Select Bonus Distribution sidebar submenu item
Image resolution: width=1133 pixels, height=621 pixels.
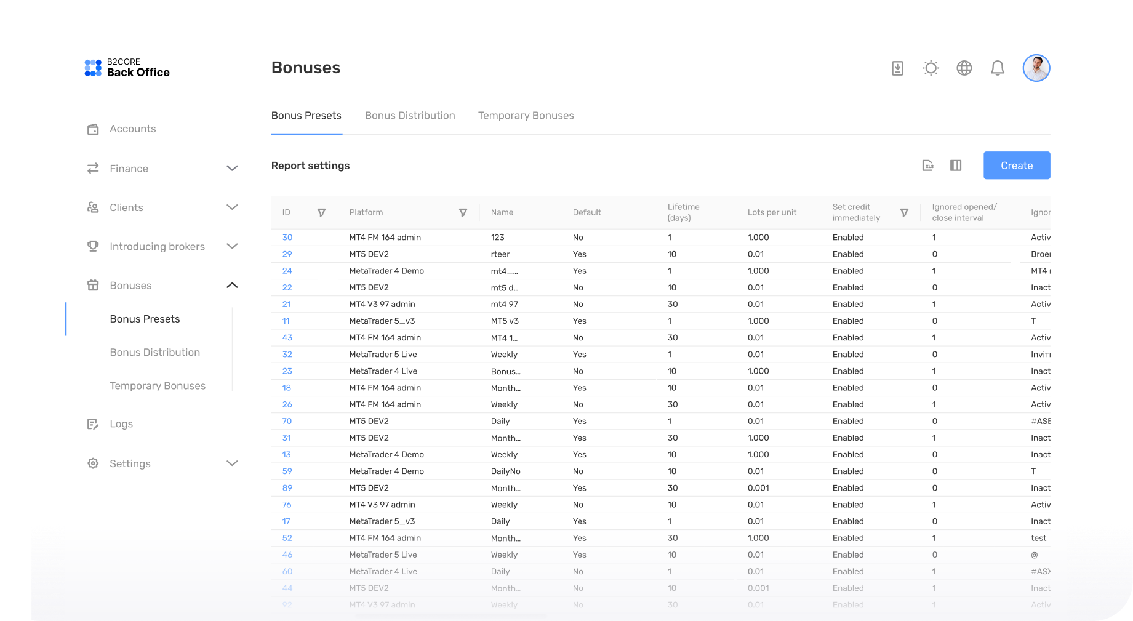tap(155, 352)
